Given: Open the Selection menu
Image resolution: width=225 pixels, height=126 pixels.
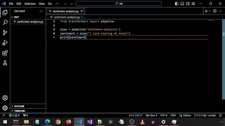Looking at the screenshot, I should pyautogui.click(x=30, y=4).
